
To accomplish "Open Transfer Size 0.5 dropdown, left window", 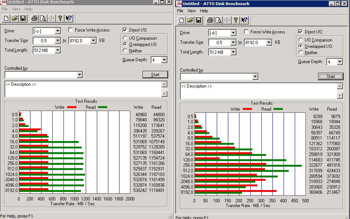I will click(58, 40).
